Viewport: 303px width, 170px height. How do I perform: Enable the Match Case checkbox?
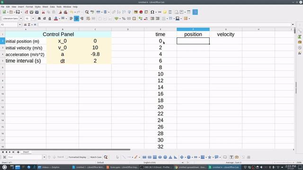click(89, 157)
